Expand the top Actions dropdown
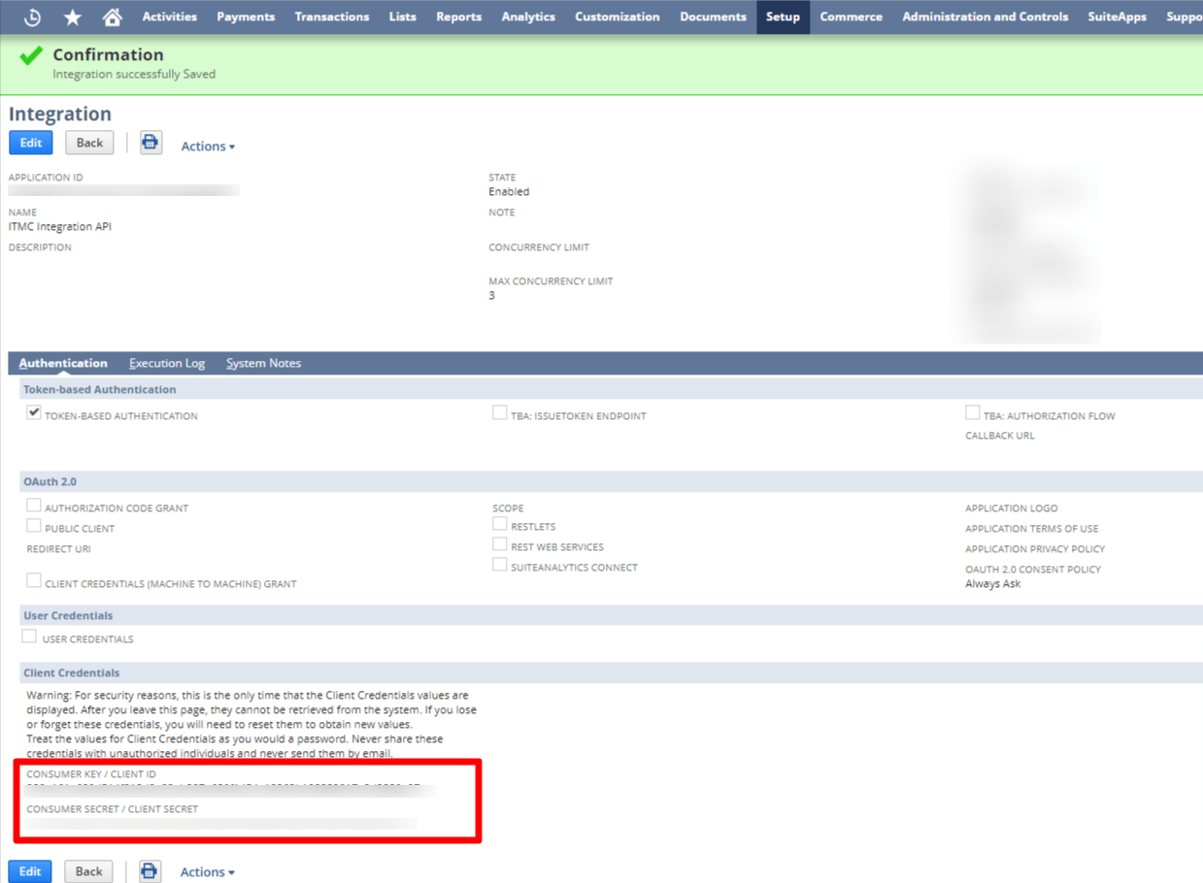This screenshot has height=883, width=1203. click(208, 147)
